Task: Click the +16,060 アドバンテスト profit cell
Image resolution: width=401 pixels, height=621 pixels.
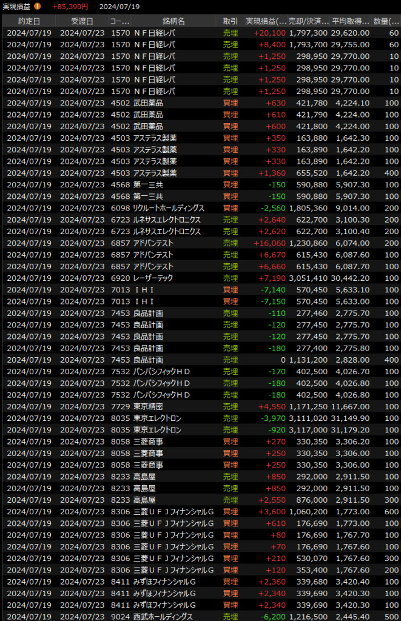Action: (269, 243)
